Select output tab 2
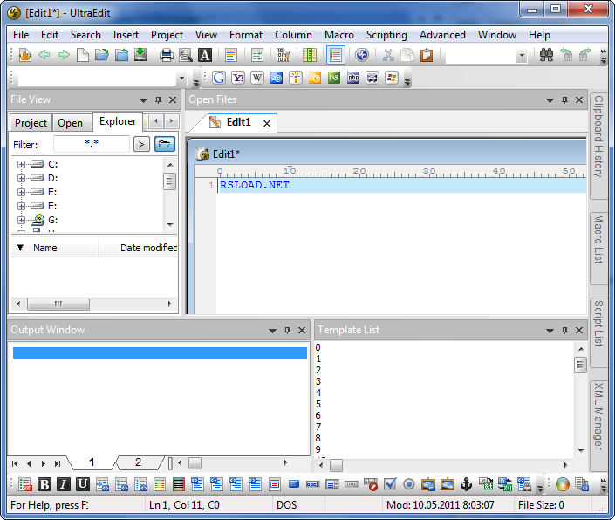The width and height of the screenshot is (615, 520). pos(138,462)
